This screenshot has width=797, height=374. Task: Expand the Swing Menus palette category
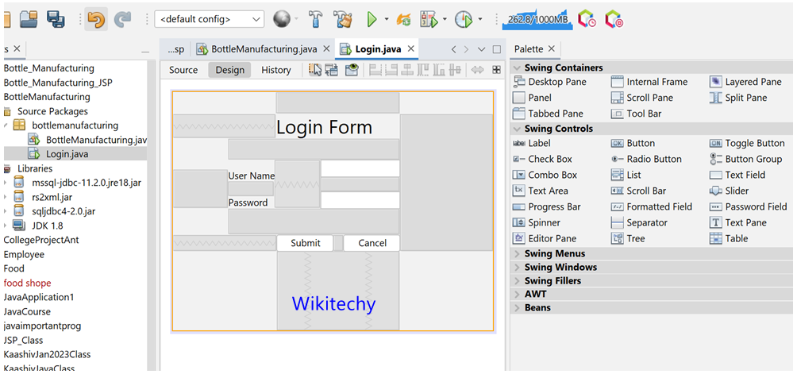tap(554, 253)
